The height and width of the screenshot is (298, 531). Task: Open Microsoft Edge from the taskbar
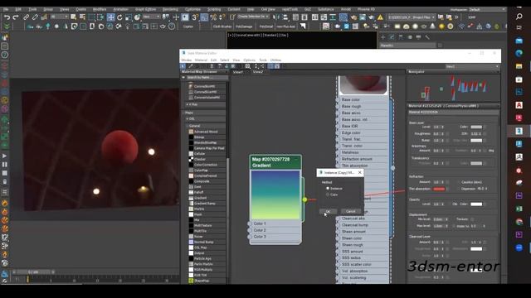pyautogui.click(x=519, y=53)
